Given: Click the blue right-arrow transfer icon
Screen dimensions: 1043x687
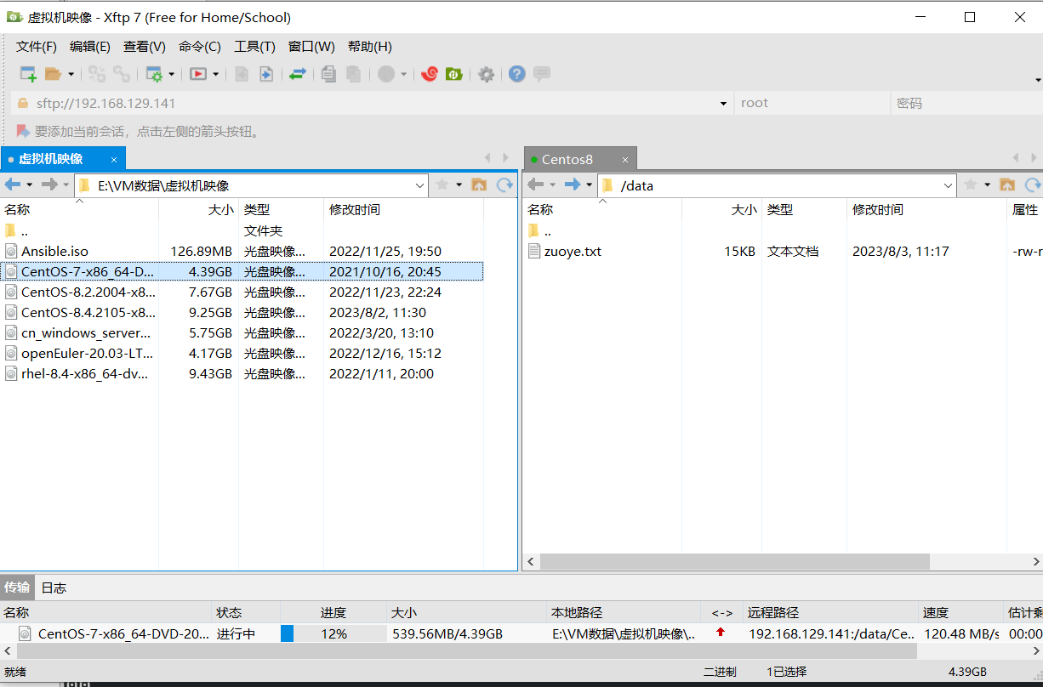Looking at the screenshot, I should [x=266, y=74].
